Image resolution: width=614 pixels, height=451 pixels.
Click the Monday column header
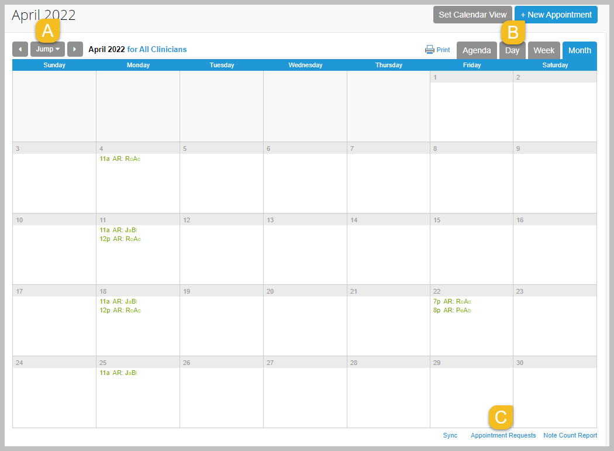pyautogui.click(x=138, y=65)
